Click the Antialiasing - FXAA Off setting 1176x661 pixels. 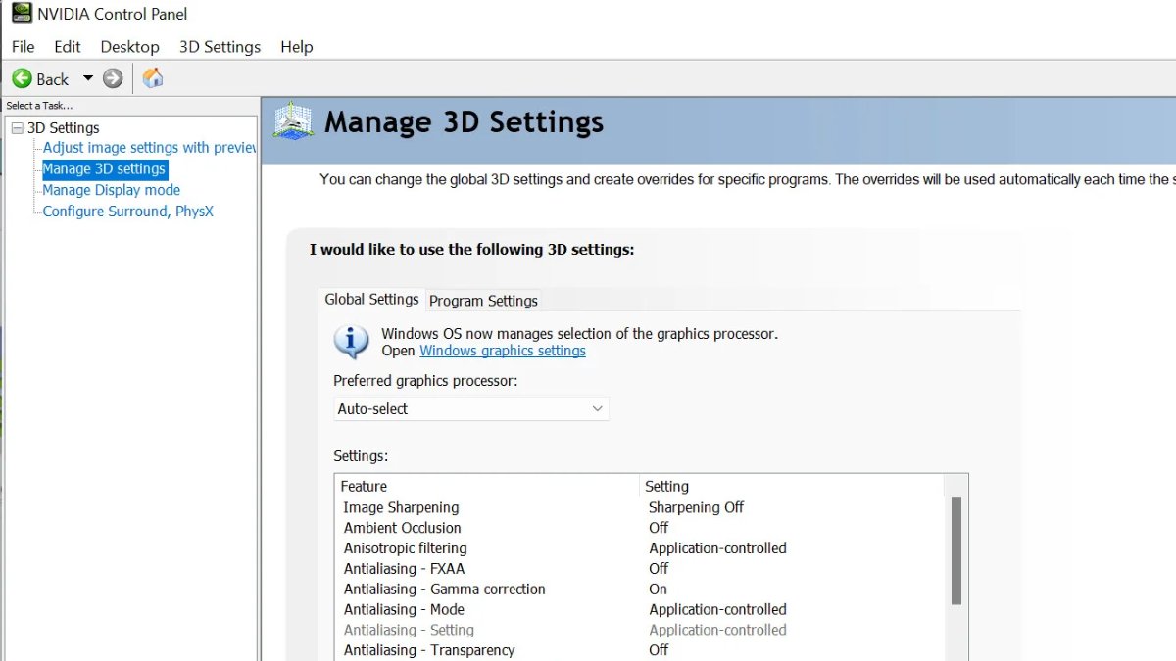coord(659,568)
